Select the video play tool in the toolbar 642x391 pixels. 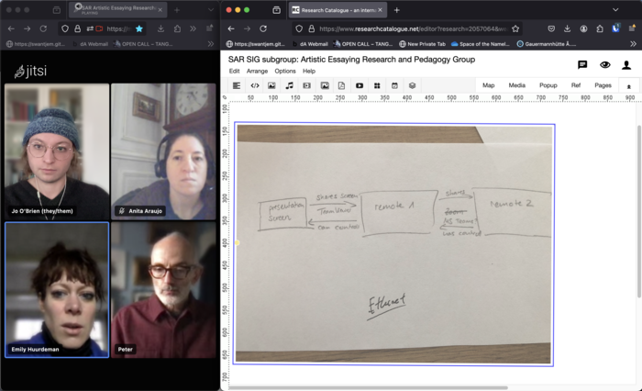(360, 85)
